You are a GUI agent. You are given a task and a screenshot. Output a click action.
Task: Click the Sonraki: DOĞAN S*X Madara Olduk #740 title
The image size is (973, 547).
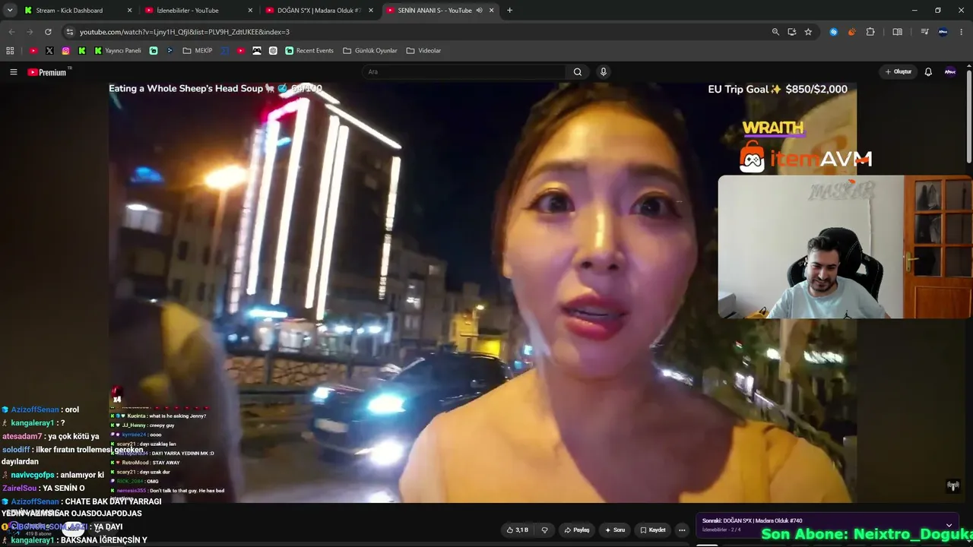point(753,520)
